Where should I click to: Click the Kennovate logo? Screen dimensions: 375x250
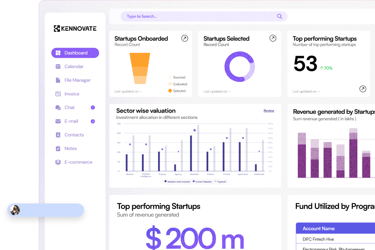(x=75, y=28)
